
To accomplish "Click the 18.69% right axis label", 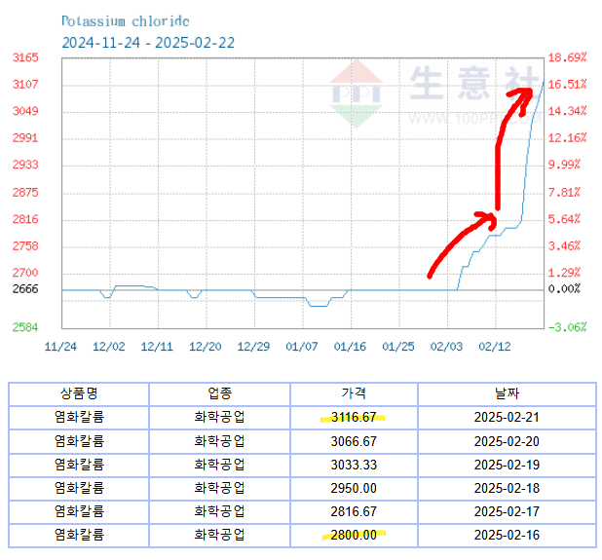I will (567, 57).
